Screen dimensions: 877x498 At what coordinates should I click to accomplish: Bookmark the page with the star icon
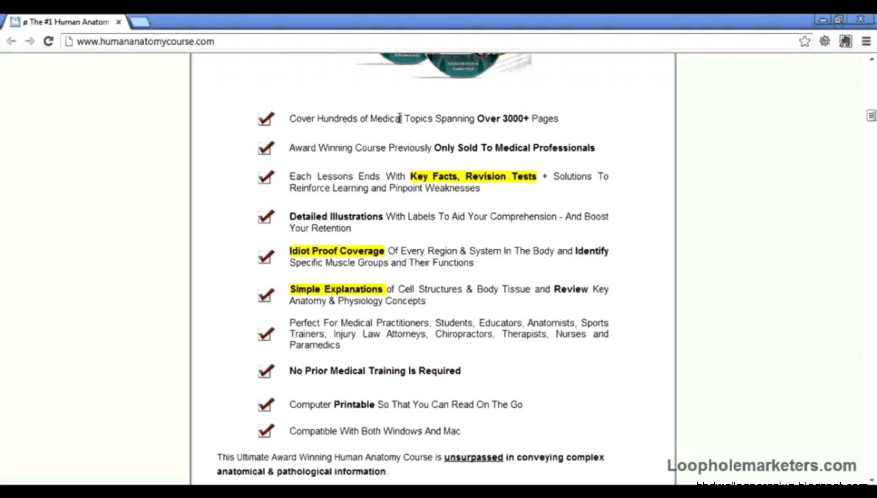tap(804, 41)
